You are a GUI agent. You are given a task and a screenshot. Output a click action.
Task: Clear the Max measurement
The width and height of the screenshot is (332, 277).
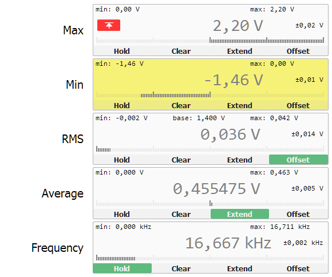(x=181, y=51)
